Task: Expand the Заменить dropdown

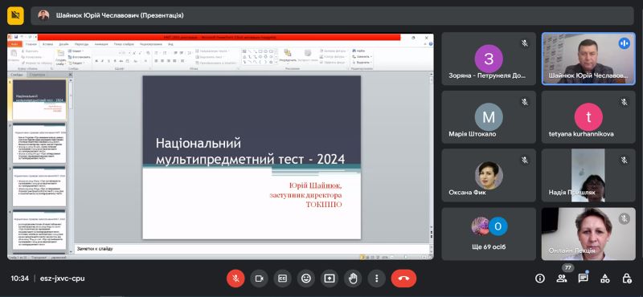Action: (362, 56)
